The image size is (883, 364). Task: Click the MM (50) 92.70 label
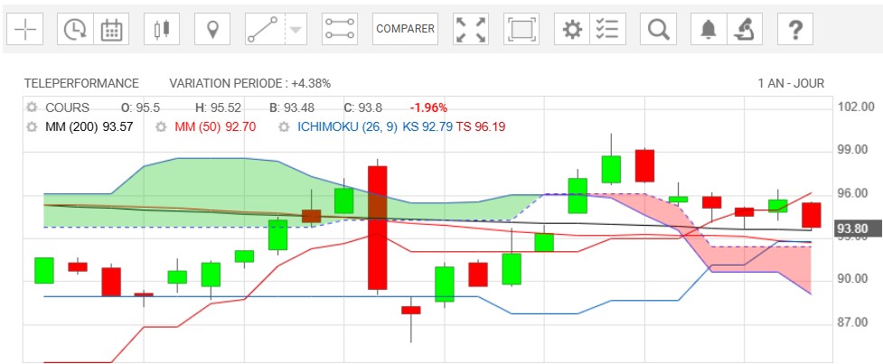215,127
